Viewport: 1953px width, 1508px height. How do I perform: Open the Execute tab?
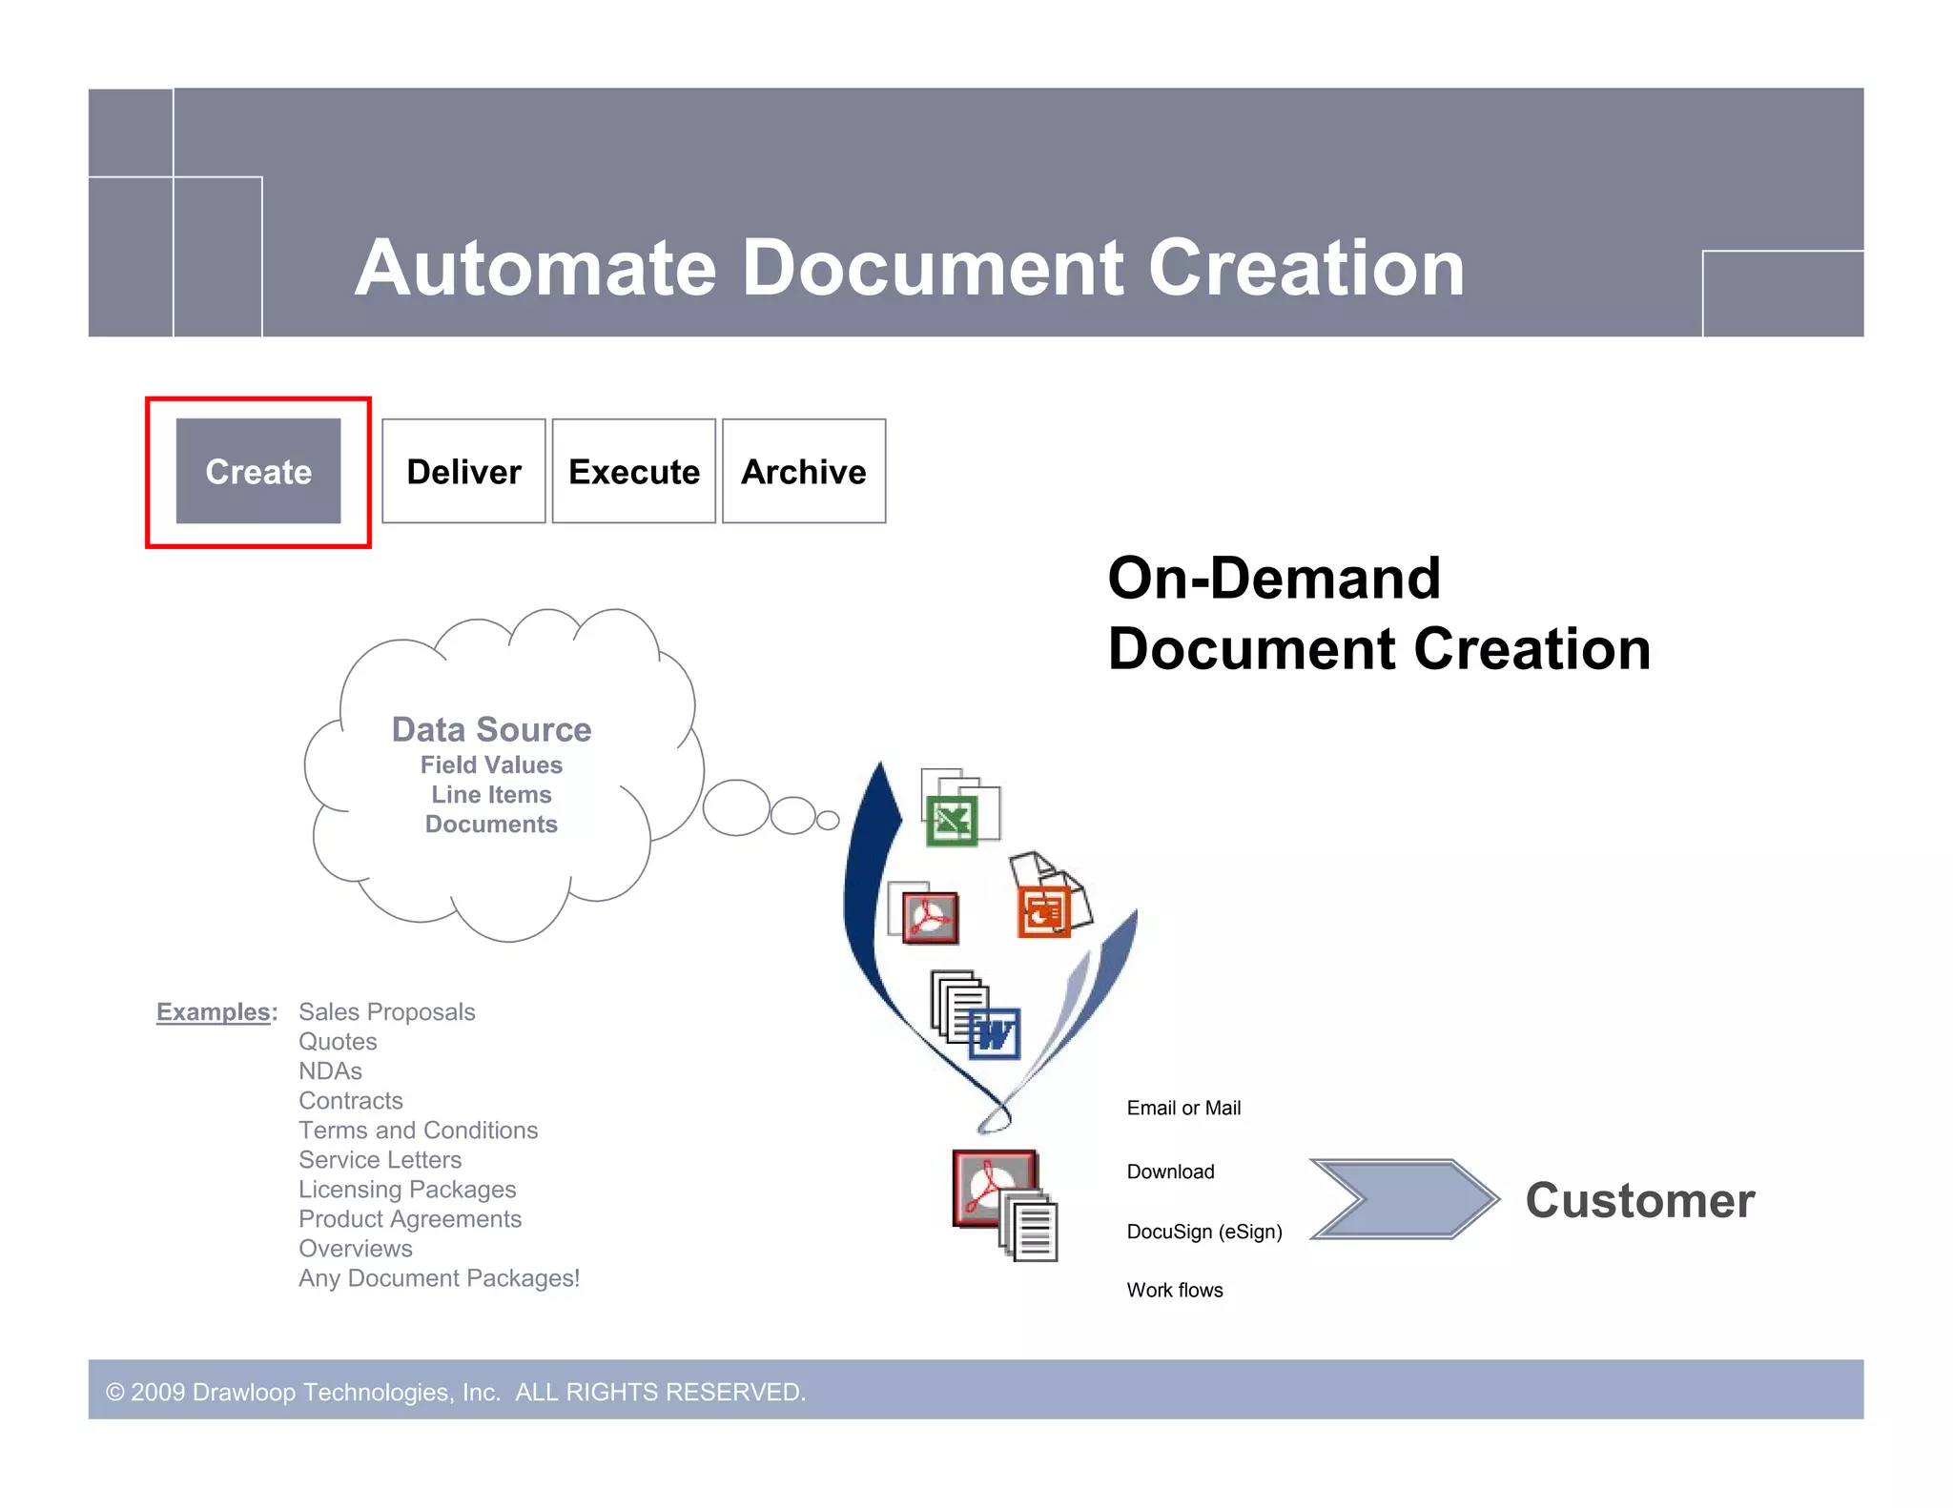click(x=633, y=472)
